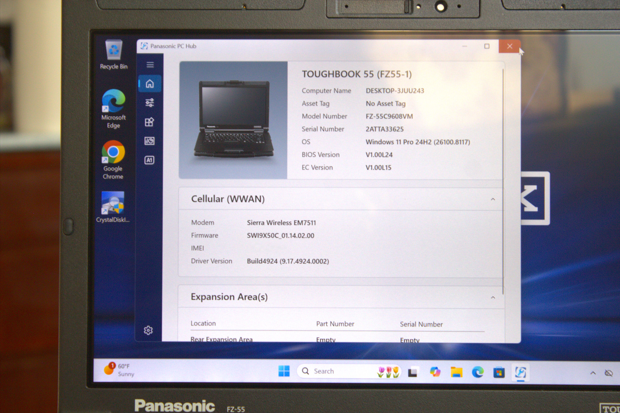
Task: Minimize the Panasonic PC Hub window
Action: click(x=465, y=46)
